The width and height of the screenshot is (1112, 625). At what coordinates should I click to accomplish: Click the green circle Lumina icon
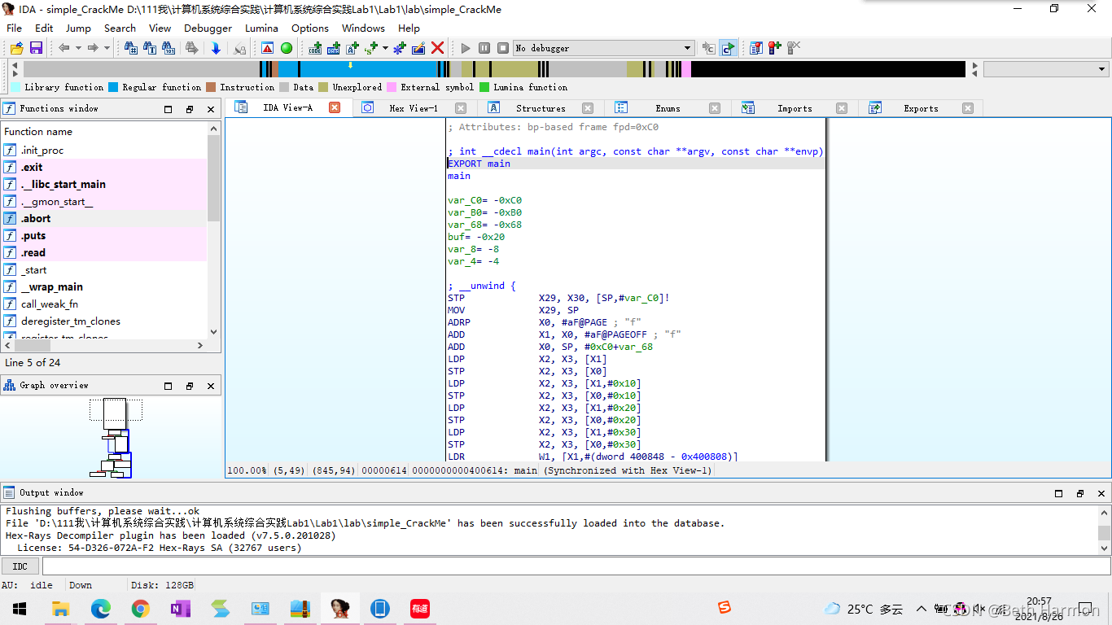pos(287,48)
